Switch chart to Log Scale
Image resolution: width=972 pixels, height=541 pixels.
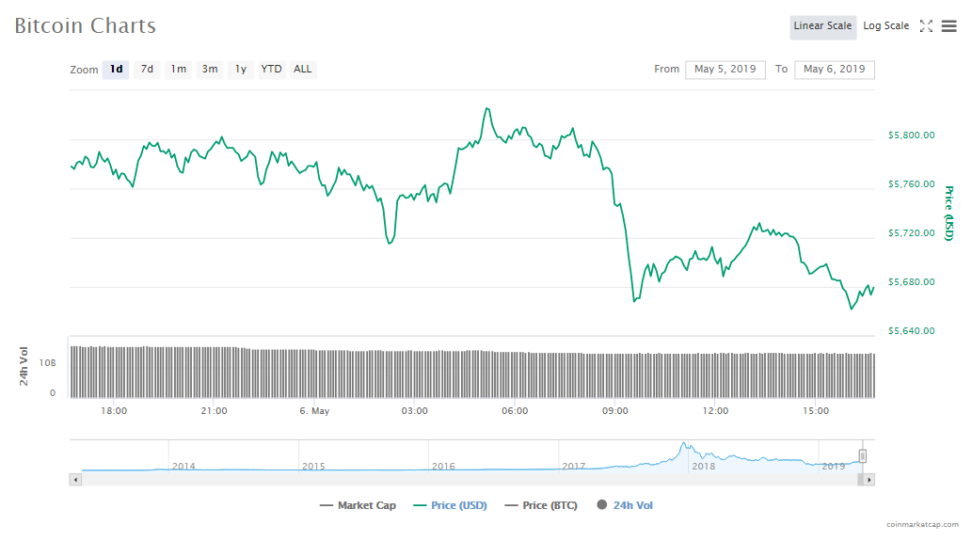point(885,26)
